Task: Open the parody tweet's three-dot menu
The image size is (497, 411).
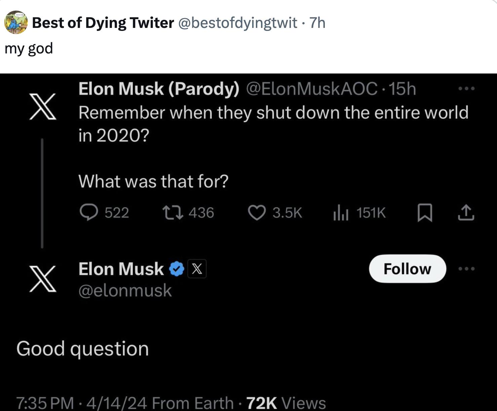Action: click(466, 89)
